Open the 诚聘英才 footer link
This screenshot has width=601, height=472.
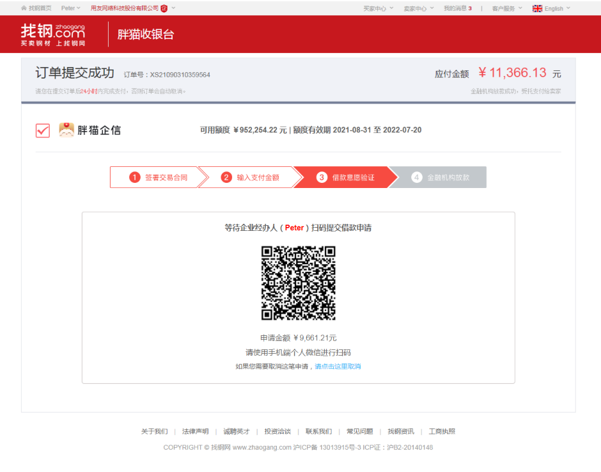(237, 431)
